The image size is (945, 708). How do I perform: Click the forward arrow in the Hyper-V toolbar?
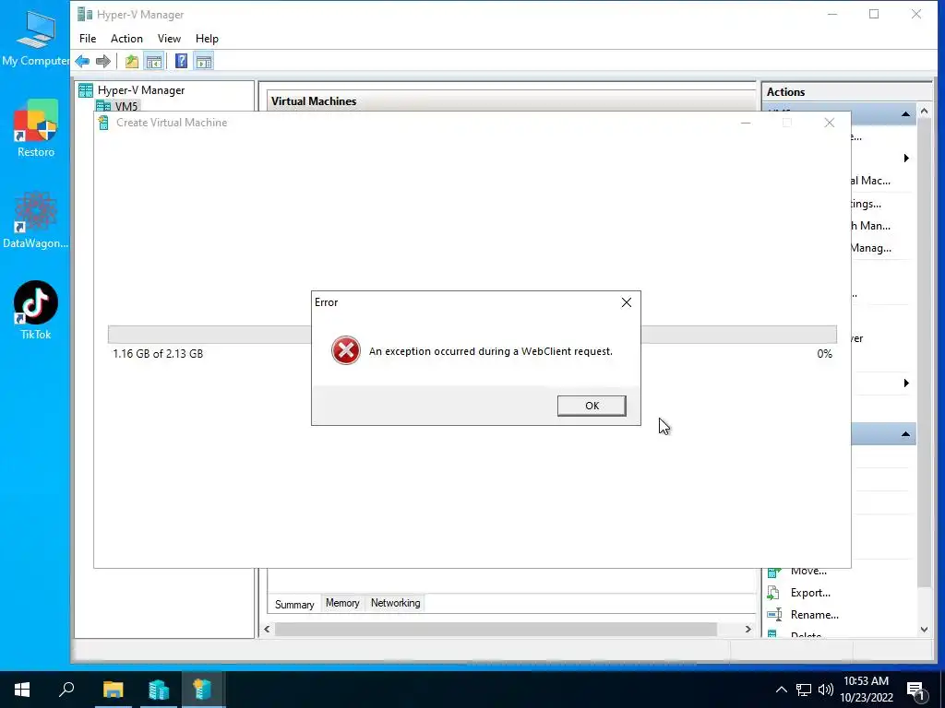103,61
